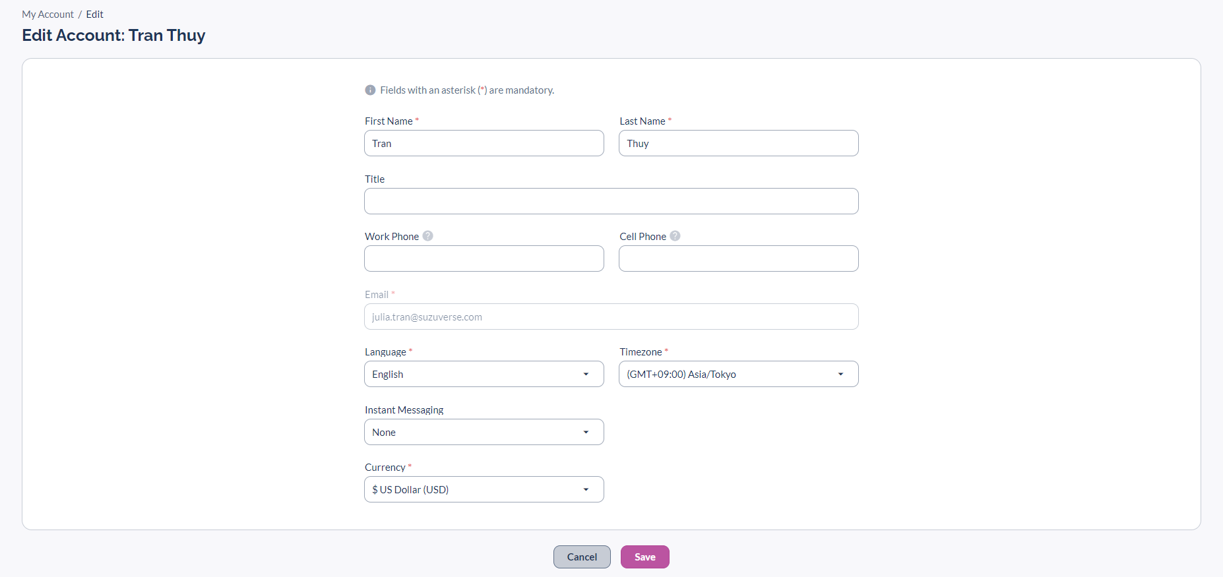This screenshot has width=1223, height=577.
Task: Click the Work Phone help icon
Action: point(428,236)
